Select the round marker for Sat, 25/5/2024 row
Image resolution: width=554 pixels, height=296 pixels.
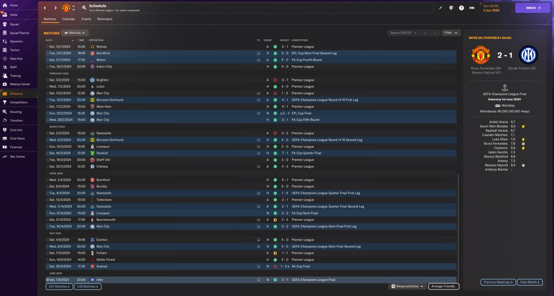[x=48, y=267]
